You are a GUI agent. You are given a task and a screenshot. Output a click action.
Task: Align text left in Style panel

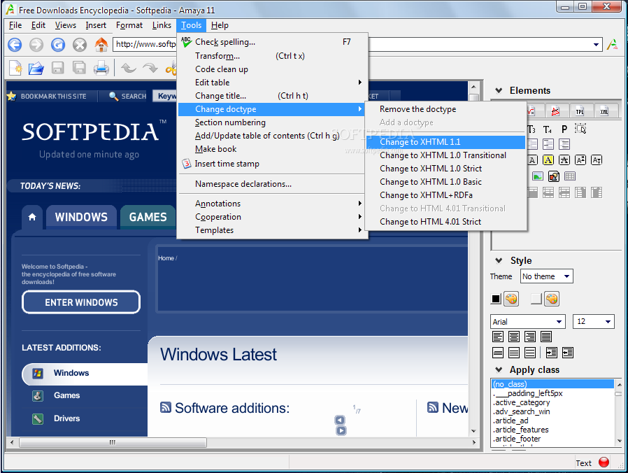click(x=498, y=337)
